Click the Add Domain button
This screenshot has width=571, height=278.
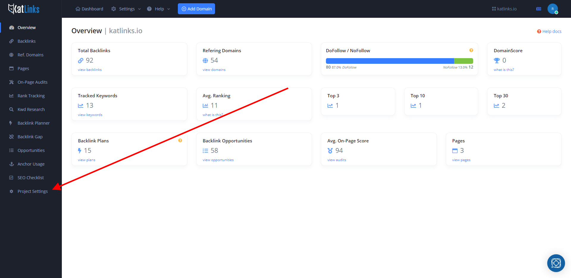[x=196, y=9]
